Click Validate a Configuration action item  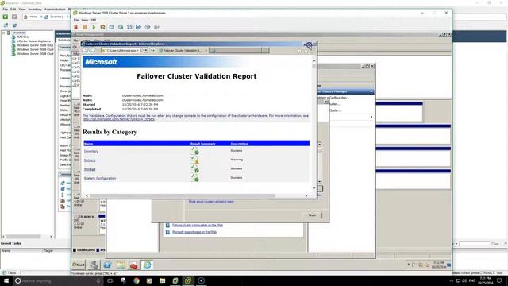click(333, 98)
